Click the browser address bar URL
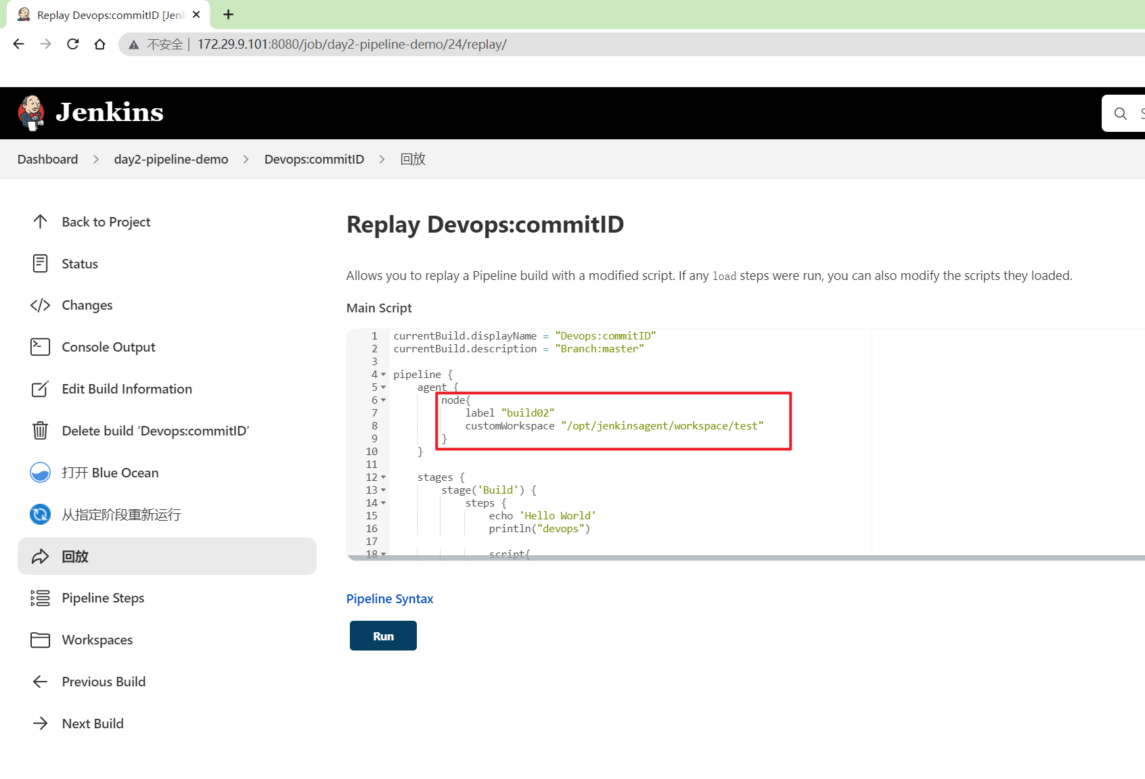Viewport: 1145px width, 779px height. point(352,45)
